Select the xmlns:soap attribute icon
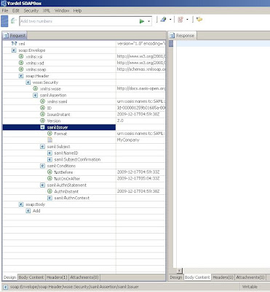270x292 pixels. [x=21, y=69]
